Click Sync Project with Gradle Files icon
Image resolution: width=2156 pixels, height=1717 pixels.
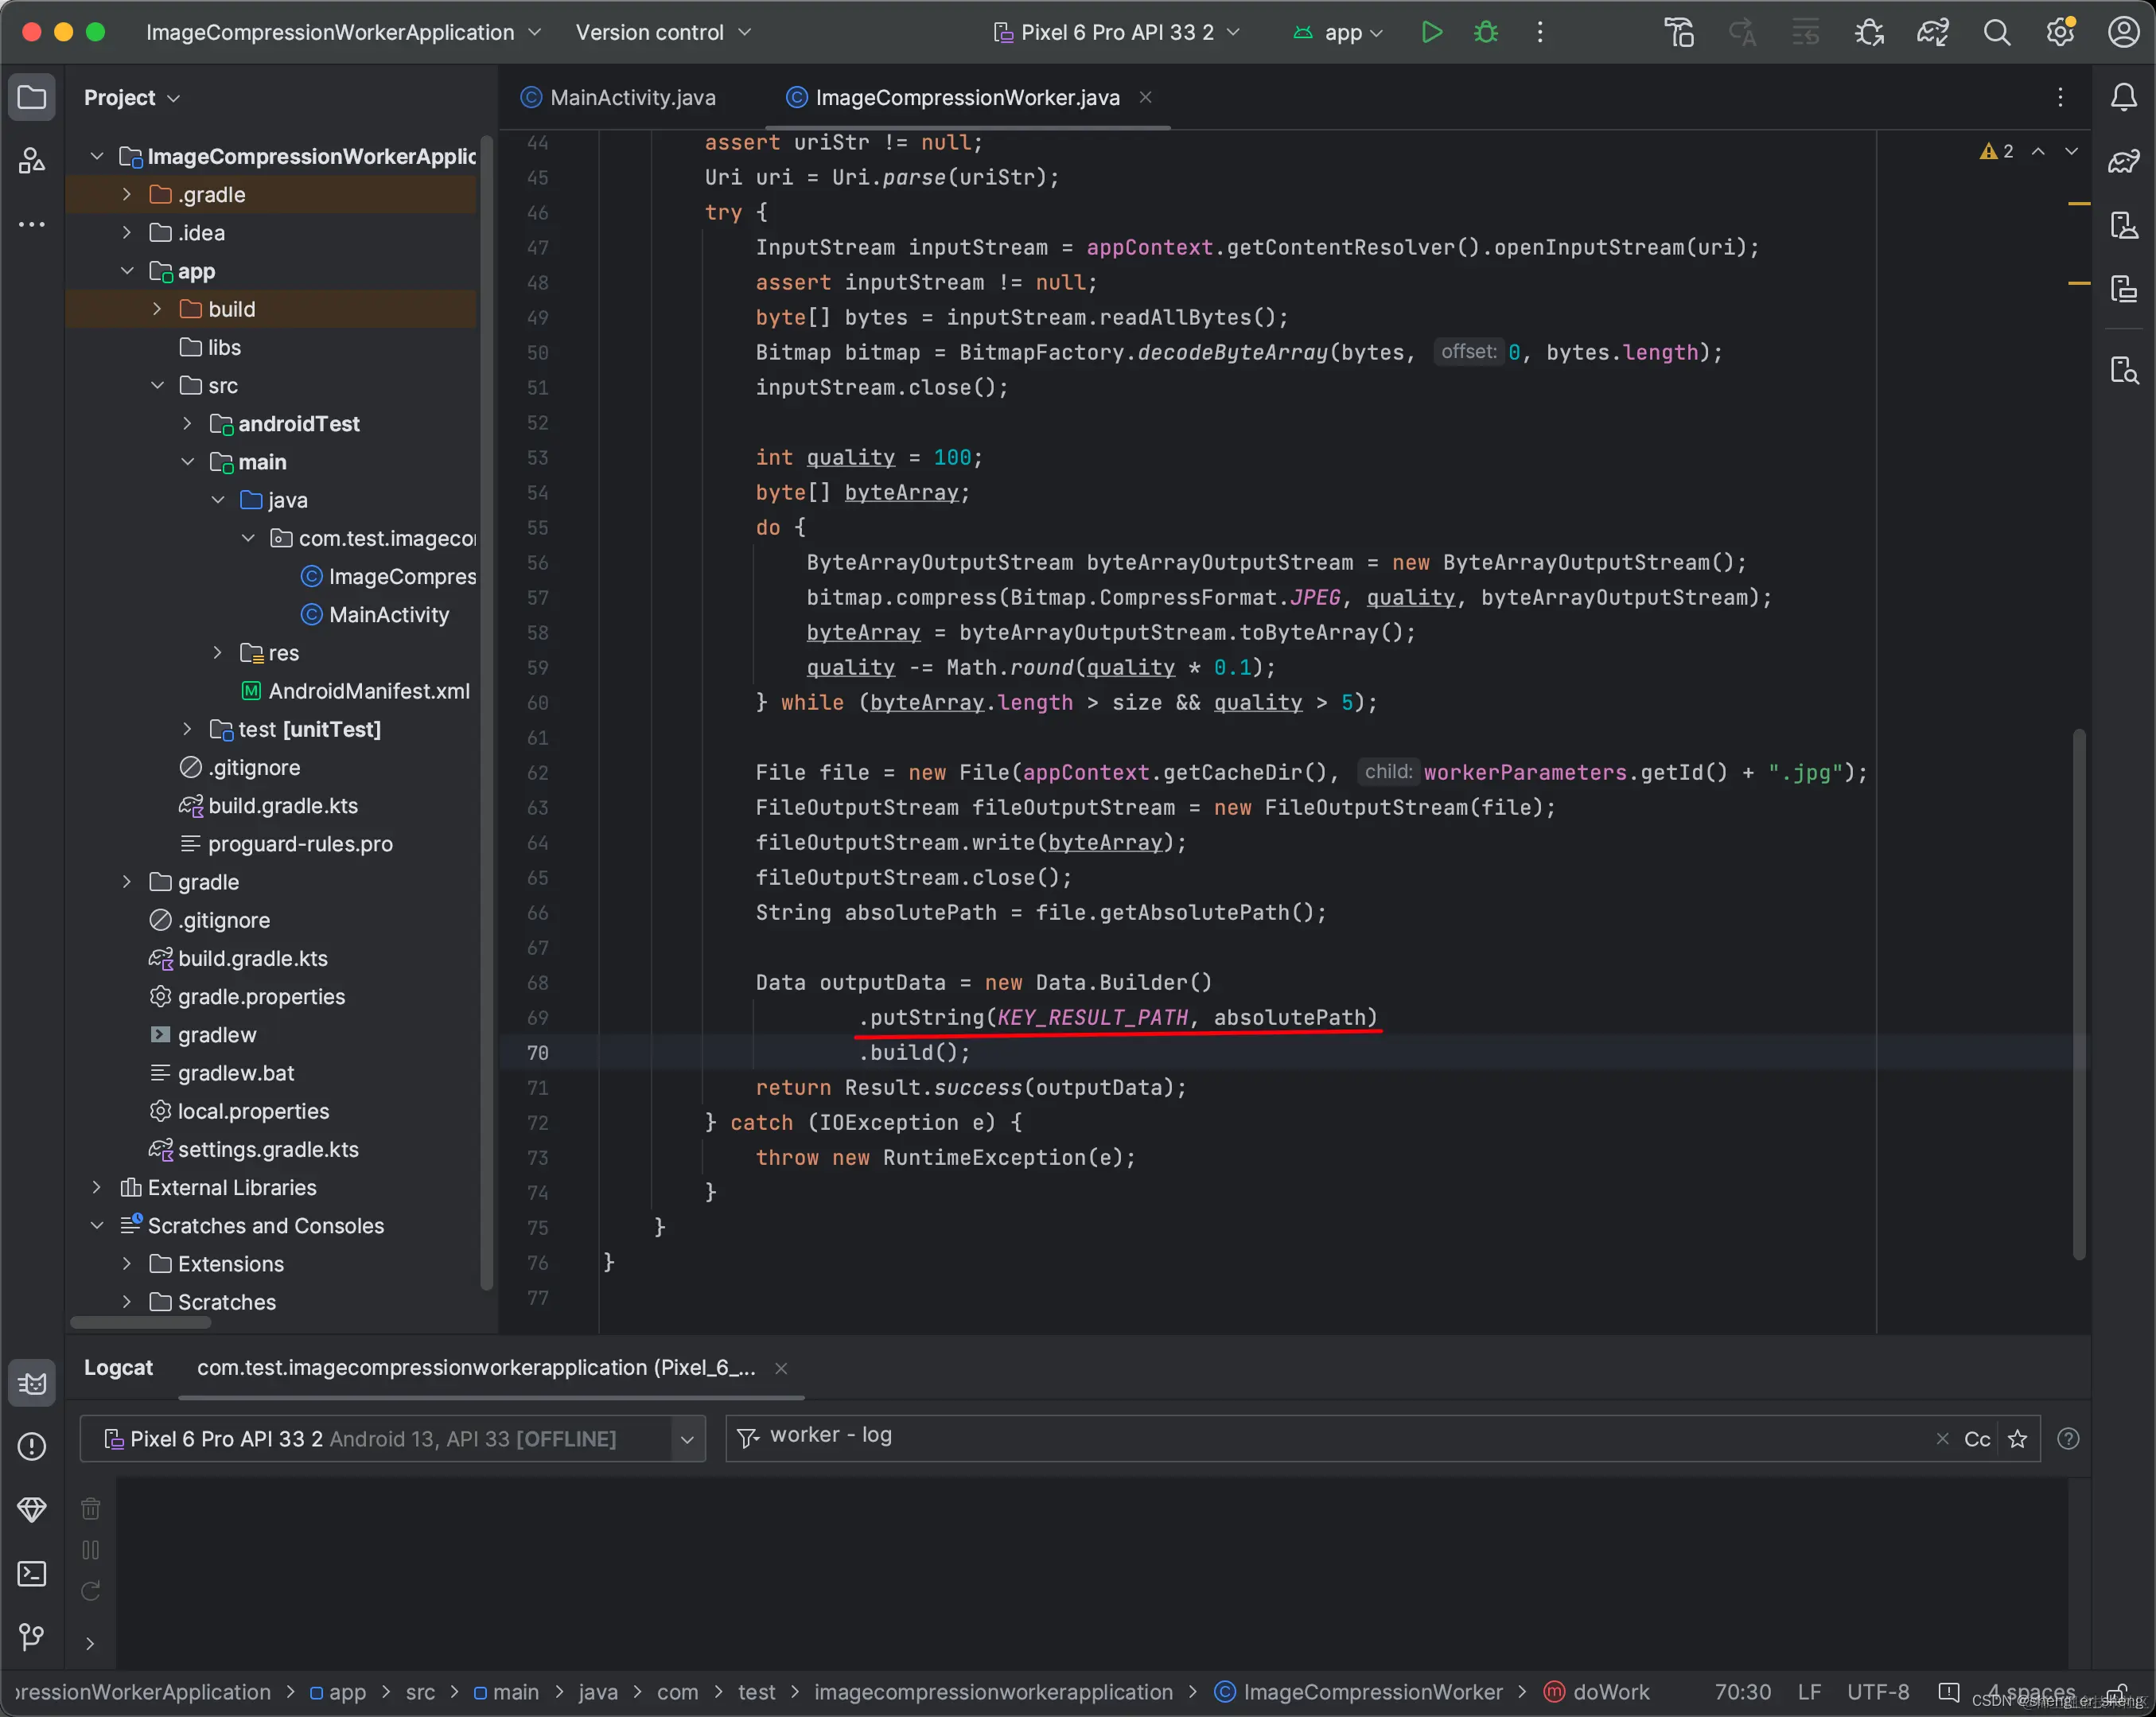(x=1932, y=32)
